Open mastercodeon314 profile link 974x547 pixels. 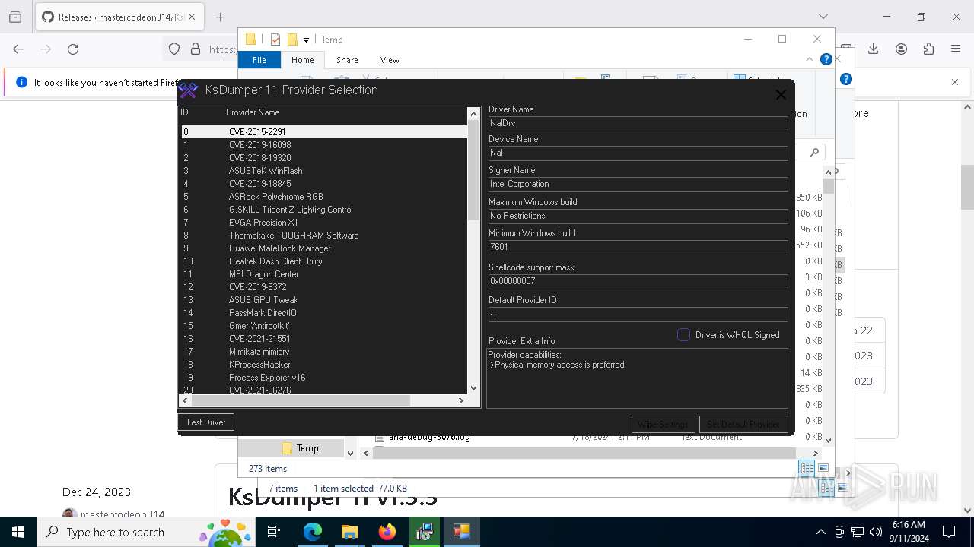pos(123,514)
